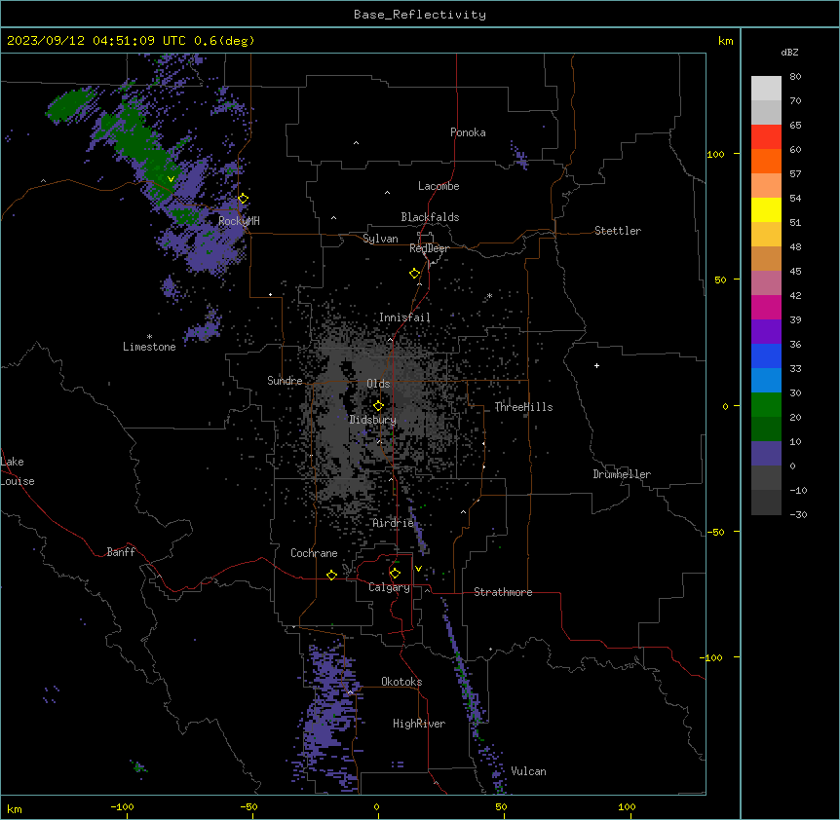Click the Didsbury town label
Viewport: 840px width, 820px height.
point(373,420)
